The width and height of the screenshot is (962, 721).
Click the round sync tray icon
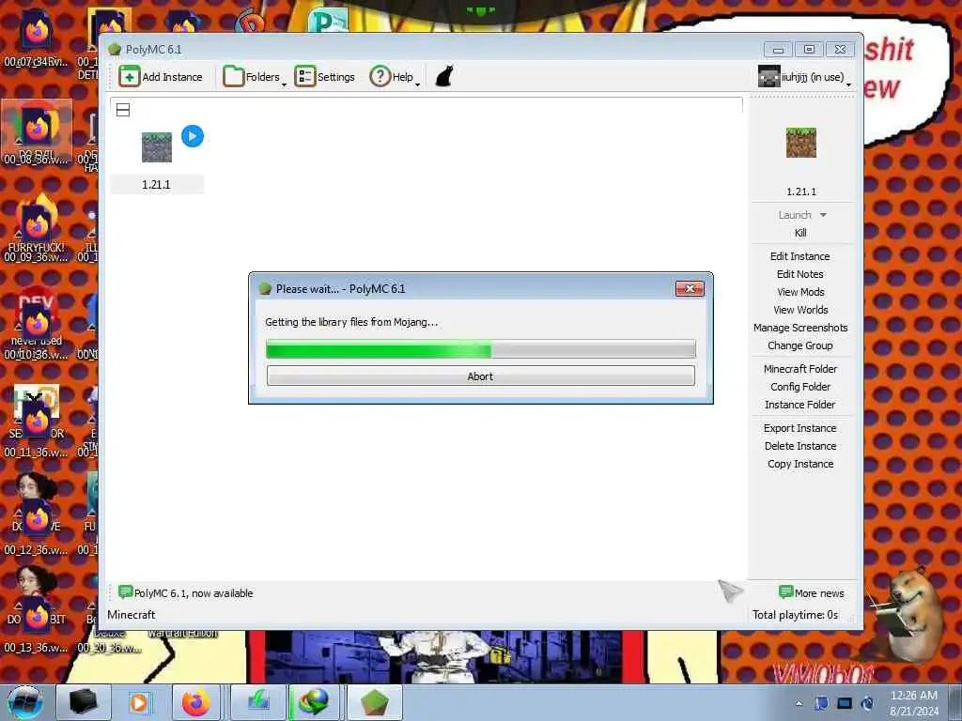pos(867,703)
